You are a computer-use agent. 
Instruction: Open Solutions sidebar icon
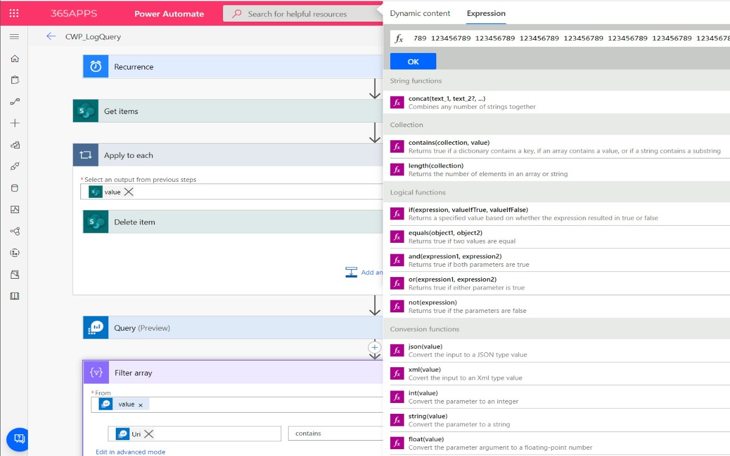(x=15, y=274)
